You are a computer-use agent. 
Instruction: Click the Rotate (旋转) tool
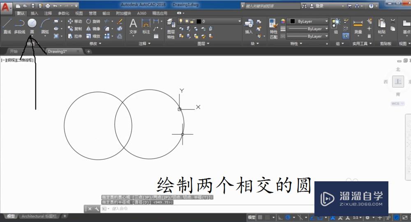click(93, 21)
